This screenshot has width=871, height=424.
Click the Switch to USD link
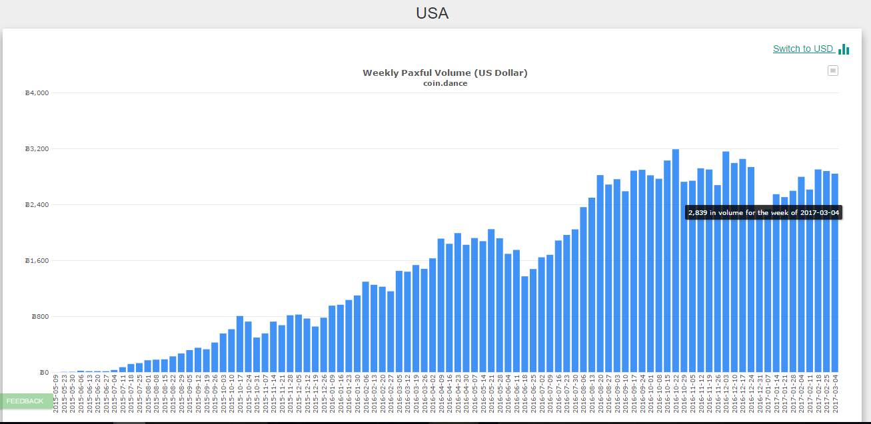(802, 49)
